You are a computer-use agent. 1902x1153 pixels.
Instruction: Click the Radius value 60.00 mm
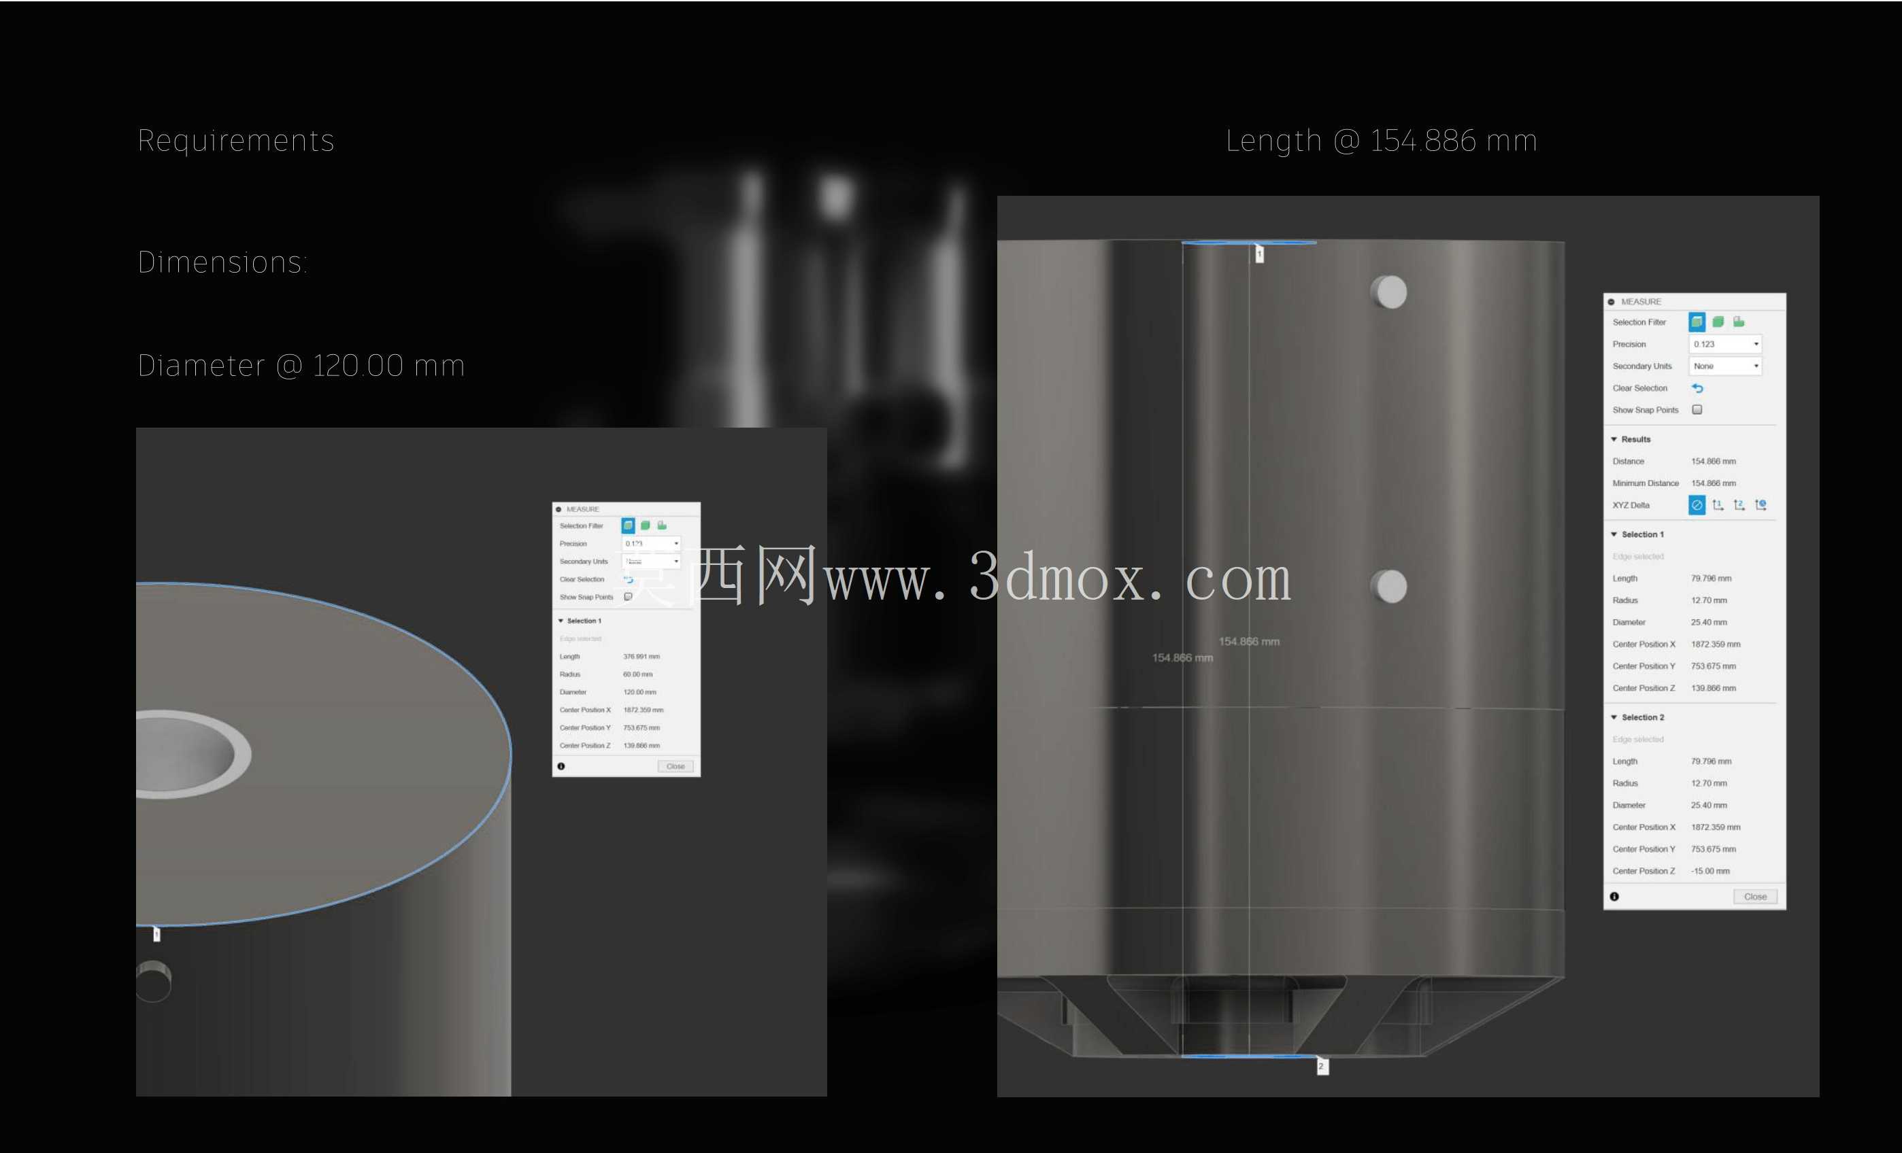point(637,674)
